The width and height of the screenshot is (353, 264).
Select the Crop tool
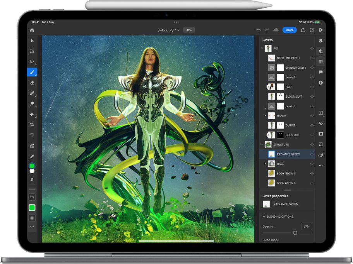click(32, 125)
